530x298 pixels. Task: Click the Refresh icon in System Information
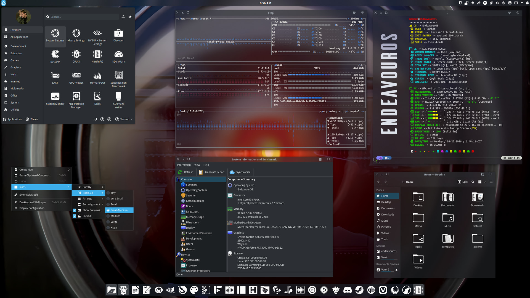180,172
